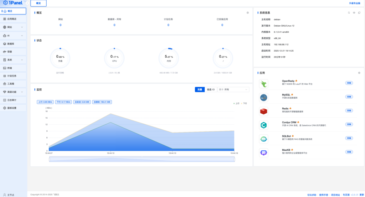Click the 面板设置 panel settings icon

(x=5, y=108)
